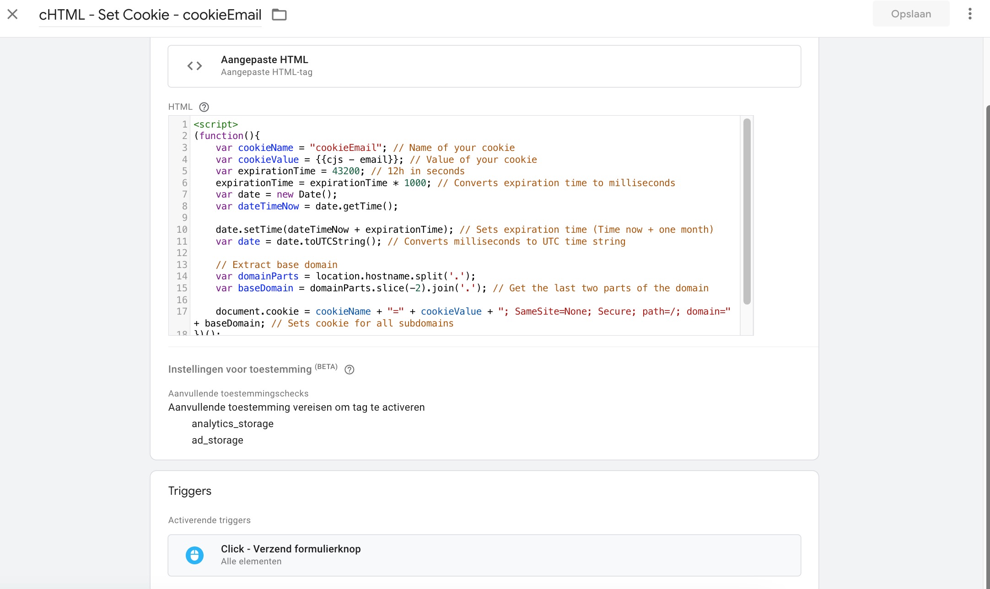
Task: Click the folder icon next to tag name
Action: (x=279, y=15)
